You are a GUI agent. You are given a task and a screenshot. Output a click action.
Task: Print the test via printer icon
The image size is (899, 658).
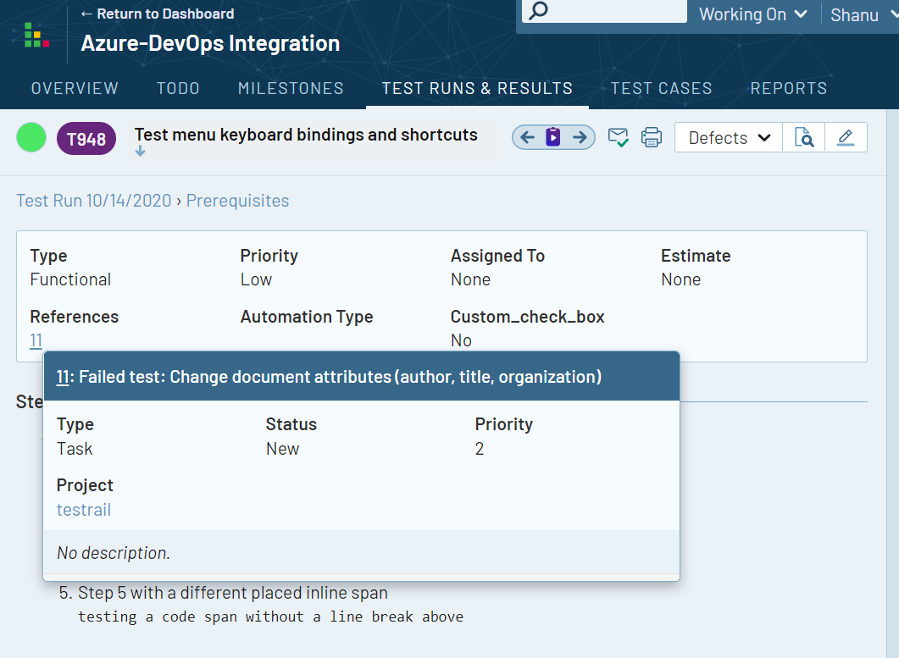pos(651,137)
